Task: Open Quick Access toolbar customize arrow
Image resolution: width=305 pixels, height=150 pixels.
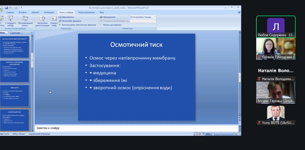Action: point(21,8)
